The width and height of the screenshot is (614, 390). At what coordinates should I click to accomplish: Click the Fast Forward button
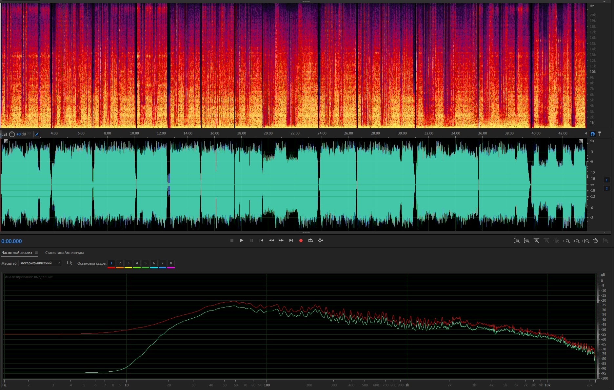(281, 240)
